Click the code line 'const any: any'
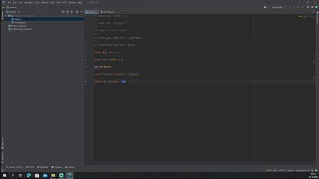The image size is (319, 179). pyautogui.click(x=107, y=52)
